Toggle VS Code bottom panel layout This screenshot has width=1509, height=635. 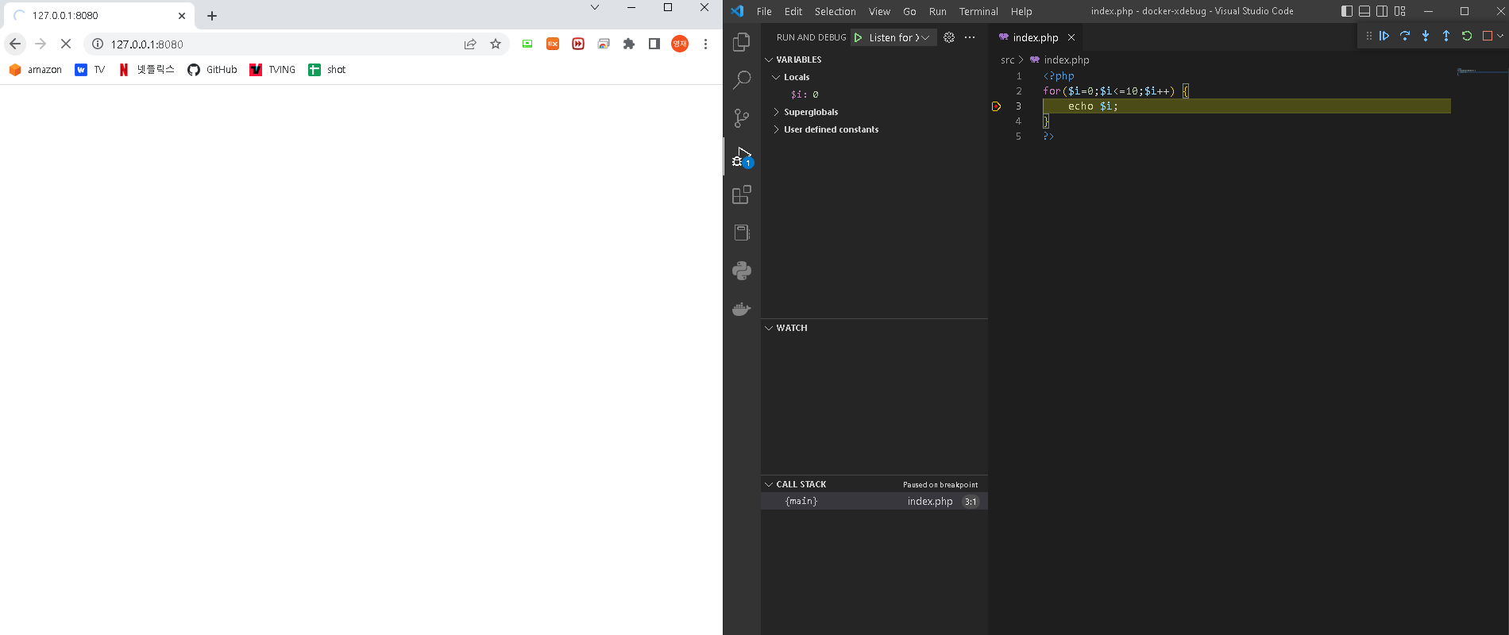(x=1364, y=11)
